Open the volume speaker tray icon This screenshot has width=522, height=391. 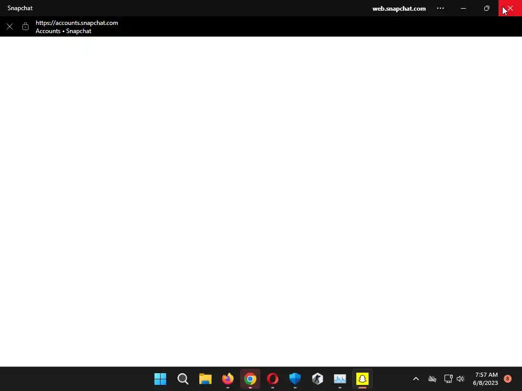(x=460, y=379)
